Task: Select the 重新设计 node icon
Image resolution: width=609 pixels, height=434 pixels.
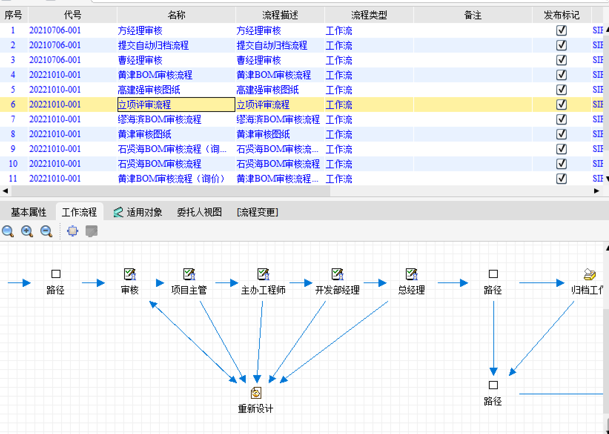Action: coord(256,393)
